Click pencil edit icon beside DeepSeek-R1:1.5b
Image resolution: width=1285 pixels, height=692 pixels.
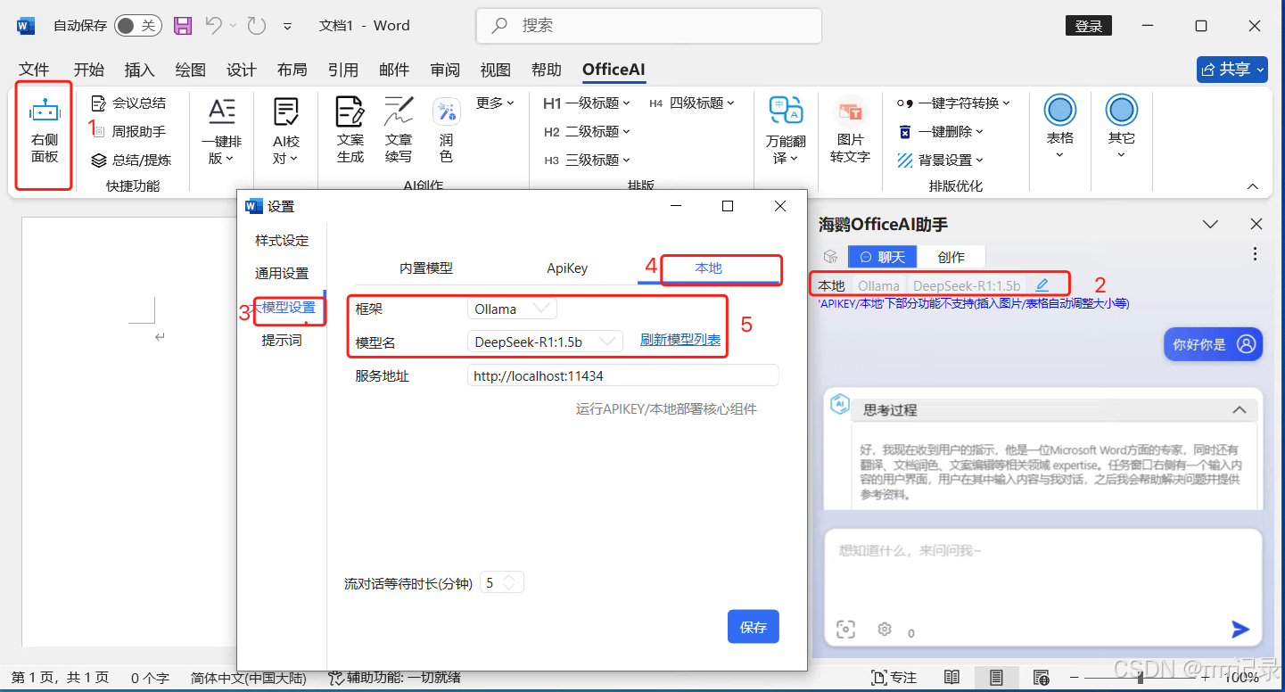click(1042, 284)
